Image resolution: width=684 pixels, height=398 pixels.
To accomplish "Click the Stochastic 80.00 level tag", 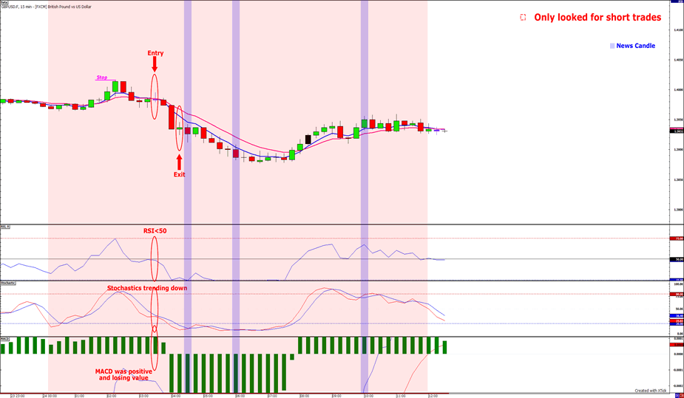I will pyautogui.click(x=677, y=295).
